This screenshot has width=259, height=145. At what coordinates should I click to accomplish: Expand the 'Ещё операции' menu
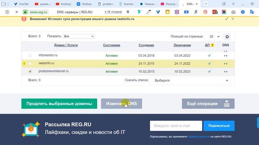[208, 104]
